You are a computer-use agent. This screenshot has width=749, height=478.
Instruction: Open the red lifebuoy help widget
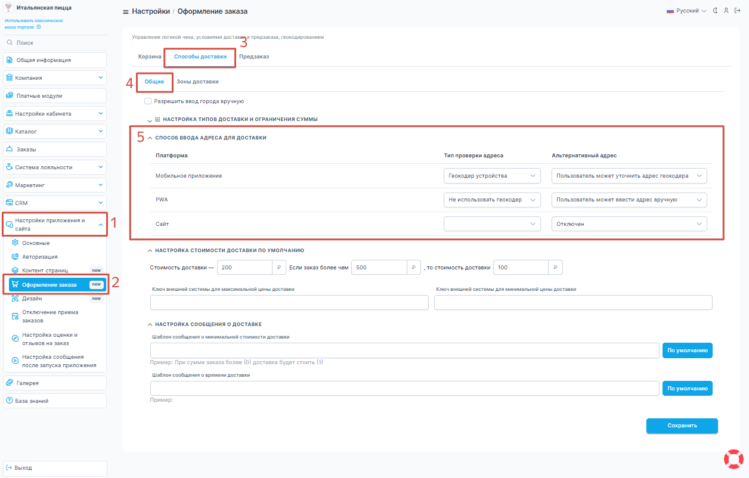pyautogui.click(x=733, y=459)
